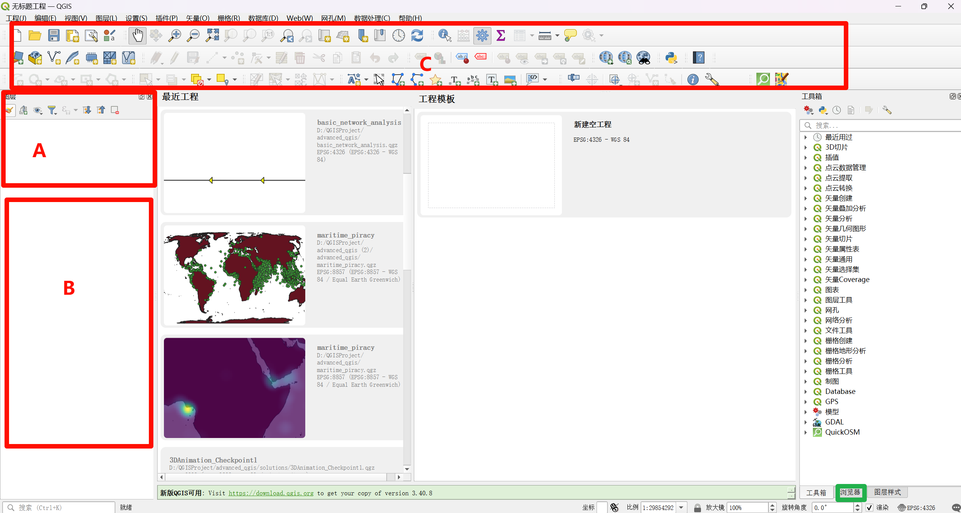961x513 pixels.
Task: Click the New GeoPackage Layer icon
Action: 35,58
